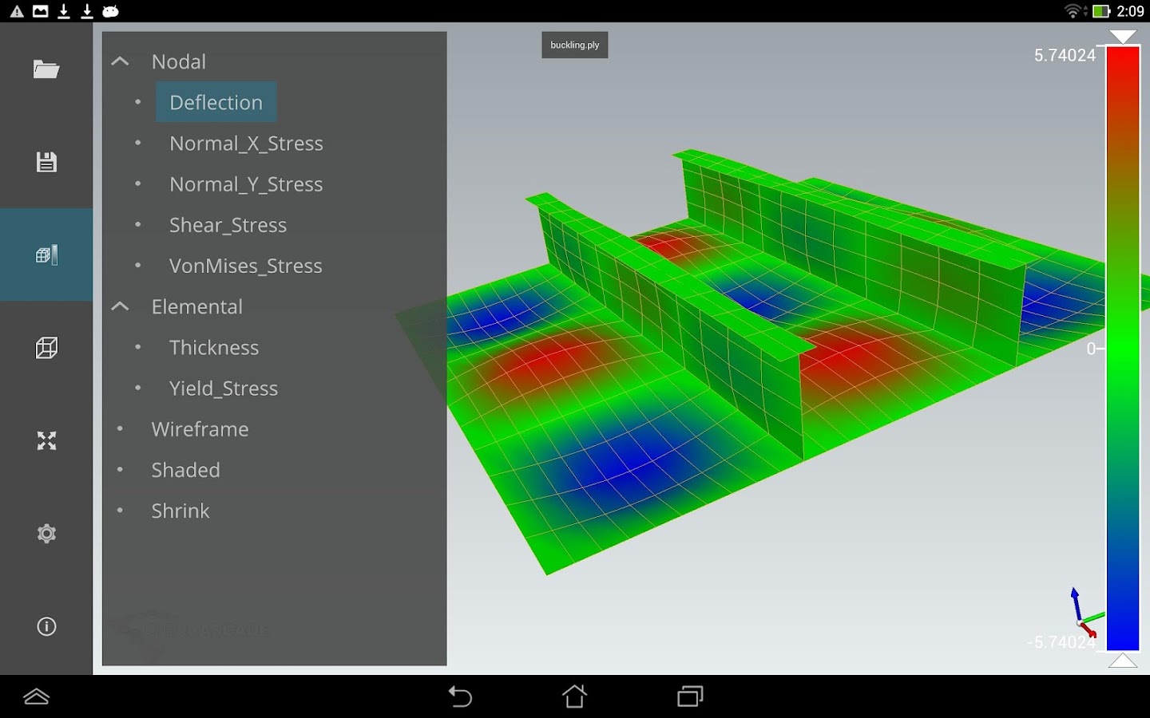Choose VonMises_Stress from Nodal list
The image size is (1150, 718).
(245, 266)
